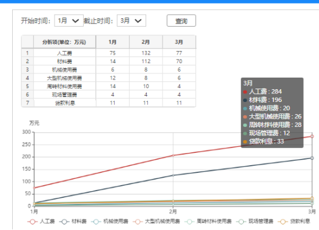319x230 pixels.
Task: Click the 查询 button
Action: point(181,21)
